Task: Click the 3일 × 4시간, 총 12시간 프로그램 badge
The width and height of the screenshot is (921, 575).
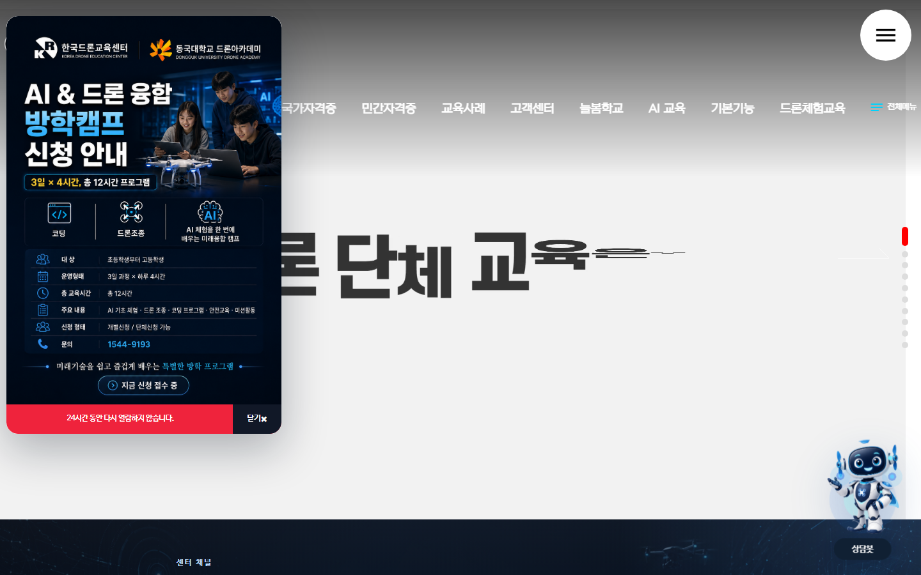Action: click(x=90, y=182)
